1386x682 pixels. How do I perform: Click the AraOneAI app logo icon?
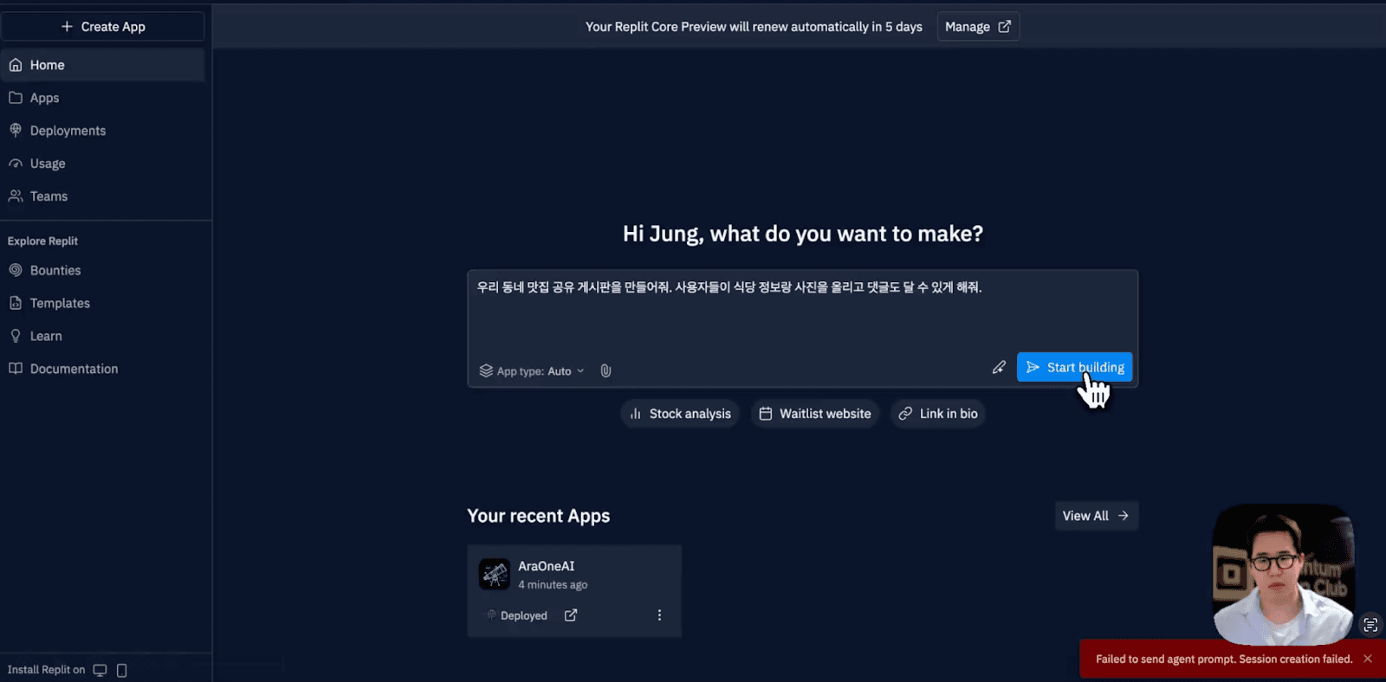[x=495, y=574]
